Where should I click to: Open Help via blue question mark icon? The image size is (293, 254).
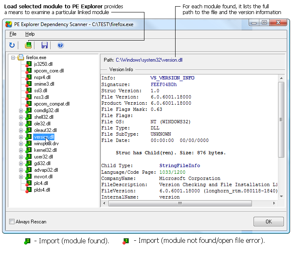(61, 45)
